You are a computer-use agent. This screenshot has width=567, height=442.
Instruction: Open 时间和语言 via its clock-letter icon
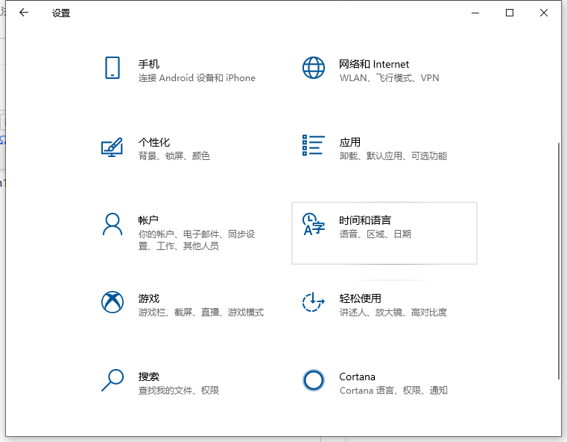(x=313, y=224)
